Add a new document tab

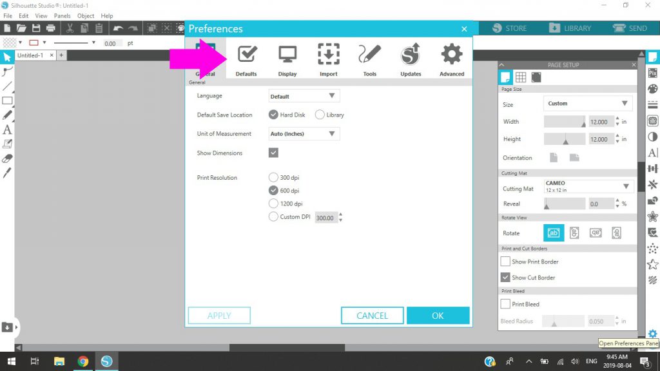coord(61,55)
